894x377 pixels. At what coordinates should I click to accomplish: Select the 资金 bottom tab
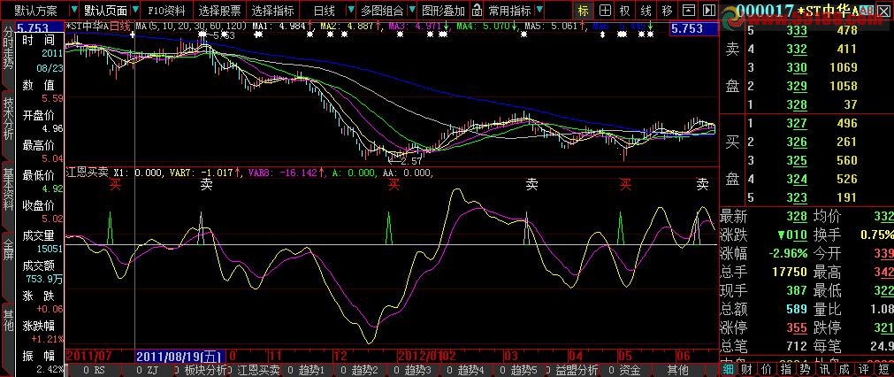coord(625,370)
